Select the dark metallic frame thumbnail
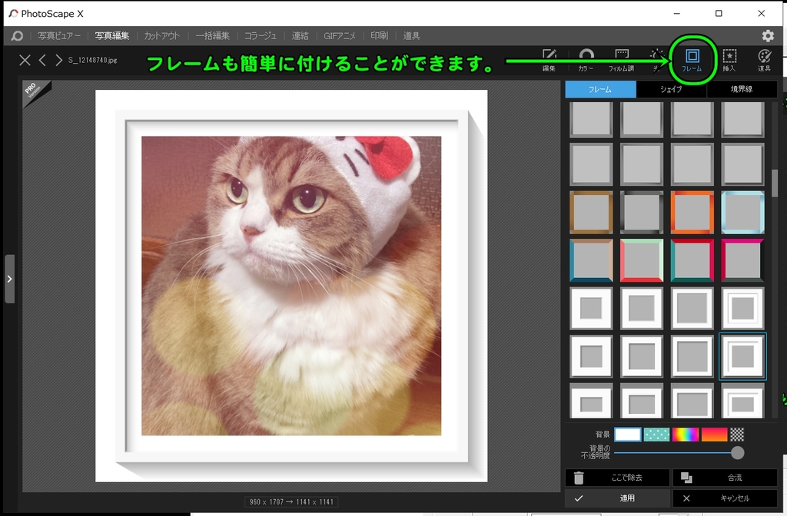Screen dimensions: 787x516 coord(642,212)
